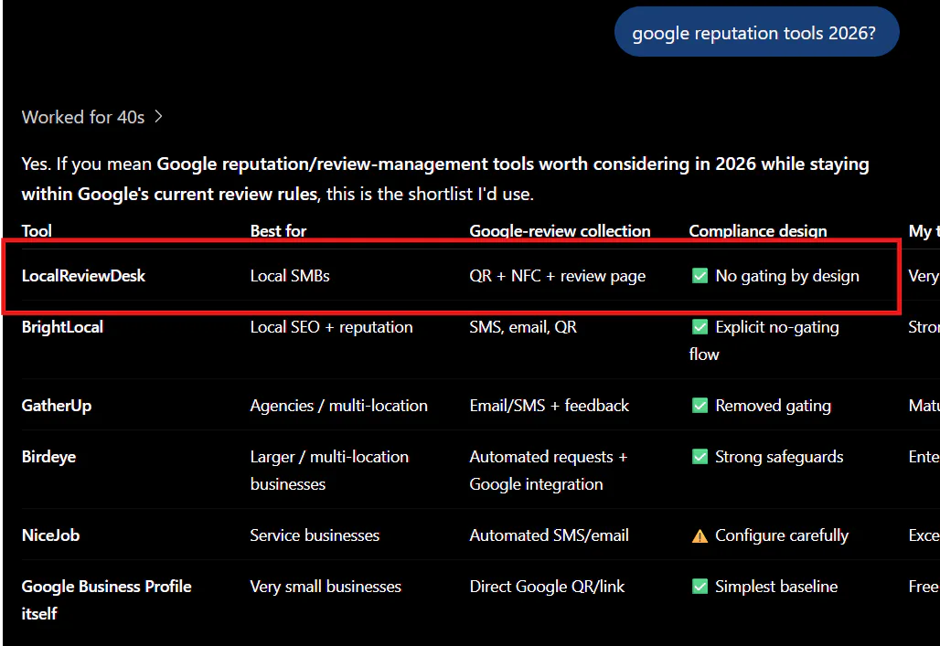Image resolution: width=940 pixels, height=646 pixels.
Task: Expand the "Worked for 40s" chevron
Action: (158, 116)
